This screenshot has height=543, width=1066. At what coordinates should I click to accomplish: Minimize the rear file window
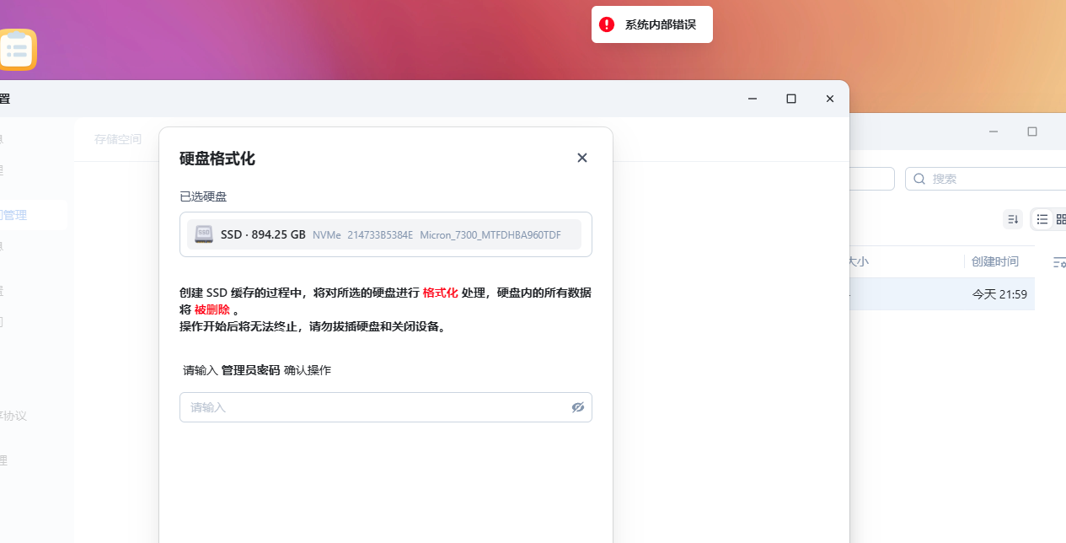click(x=994, y=132)
